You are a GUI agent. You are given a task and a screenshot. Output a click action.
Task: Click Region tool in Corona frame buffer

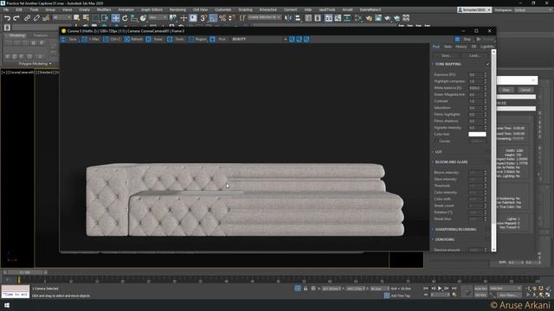[x=197, y=39]
